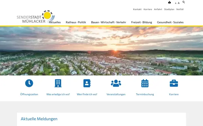The height and width of the screenshot is (126, 203).
Task: Click the Öffnungszeiten text link
Action: pyautogui.click(x=29, y=94)
